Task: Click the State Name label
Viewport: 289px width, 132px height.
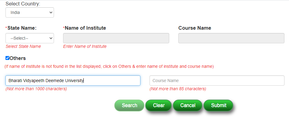Action: pyautogui.click(x=22, y=28)
